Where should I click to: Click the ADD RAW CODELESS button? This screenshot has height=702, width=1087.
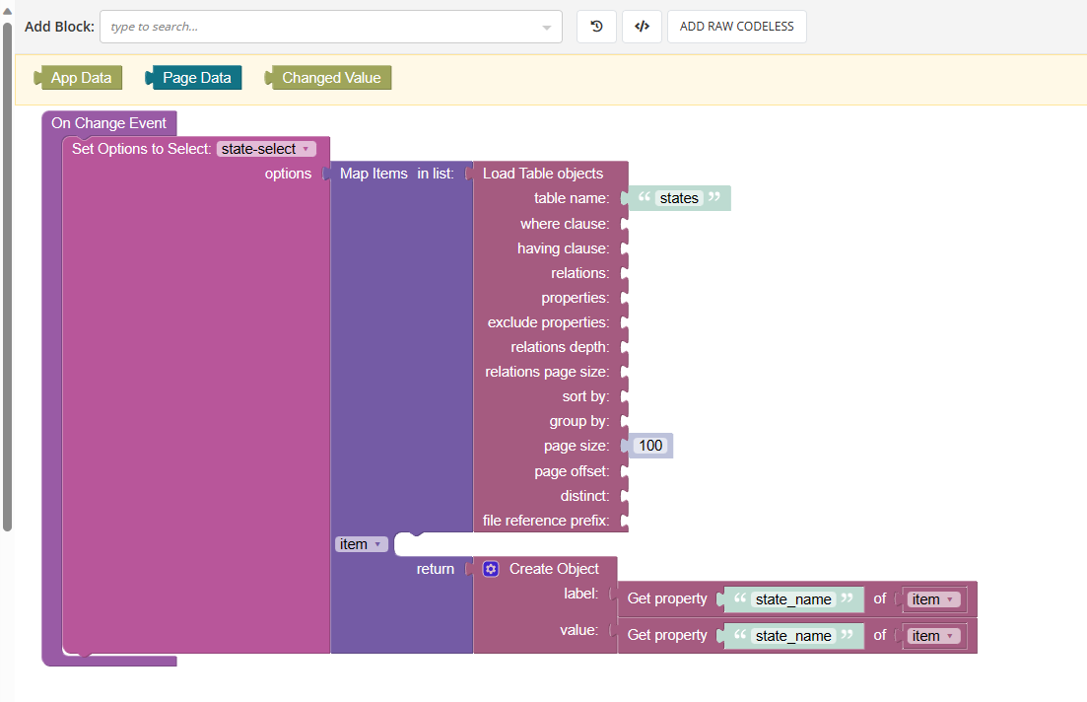coord(736,27)
